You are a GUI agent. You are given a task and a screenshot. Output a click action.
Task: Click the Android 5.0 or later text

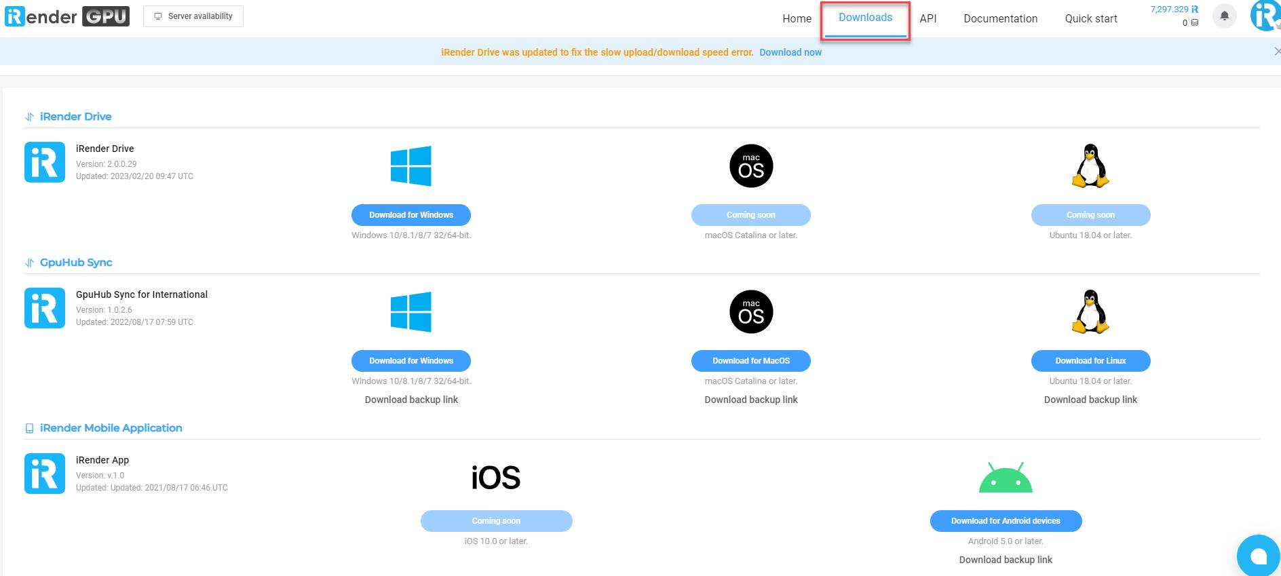point(1006,541)
